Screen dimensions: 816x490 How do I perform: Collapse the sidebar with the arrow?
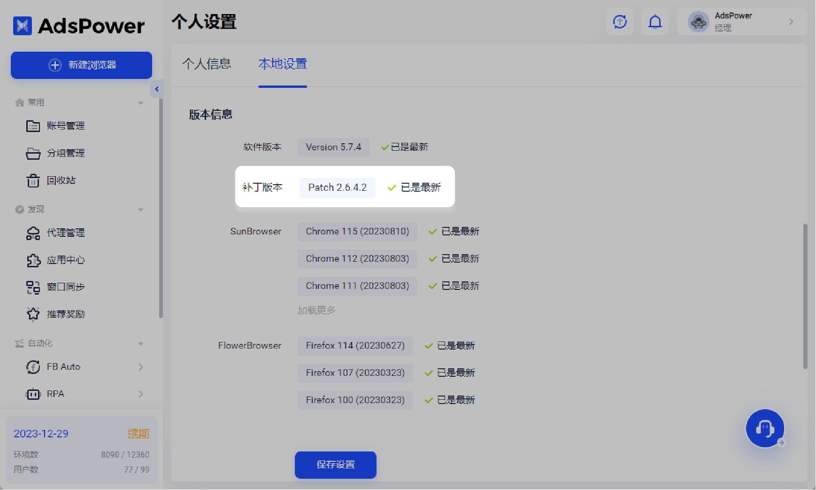pos(157,89)
